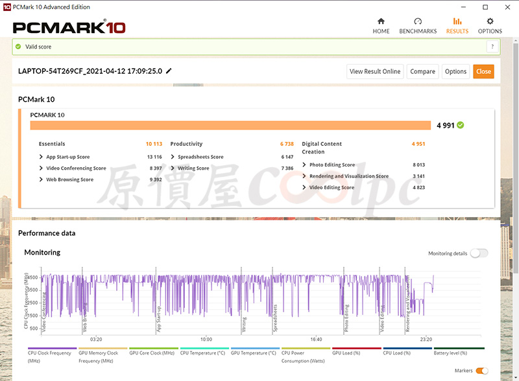Click the PCMARK 10 logo

pos(69,27)
